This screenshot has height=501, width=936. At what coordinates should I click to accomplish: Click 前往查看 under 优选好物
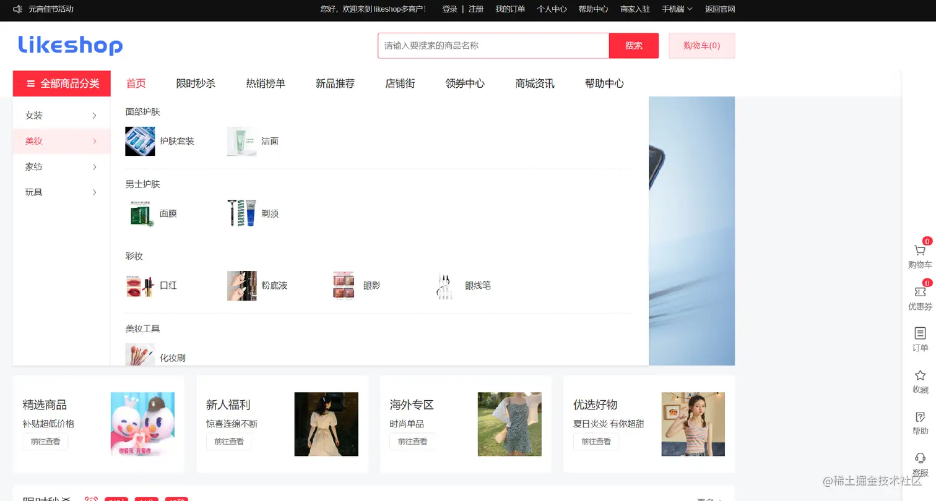point(596,442)
